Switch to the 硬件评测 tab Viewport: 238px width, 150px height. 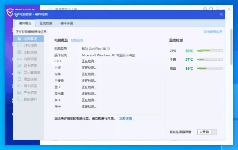point(67,23)
